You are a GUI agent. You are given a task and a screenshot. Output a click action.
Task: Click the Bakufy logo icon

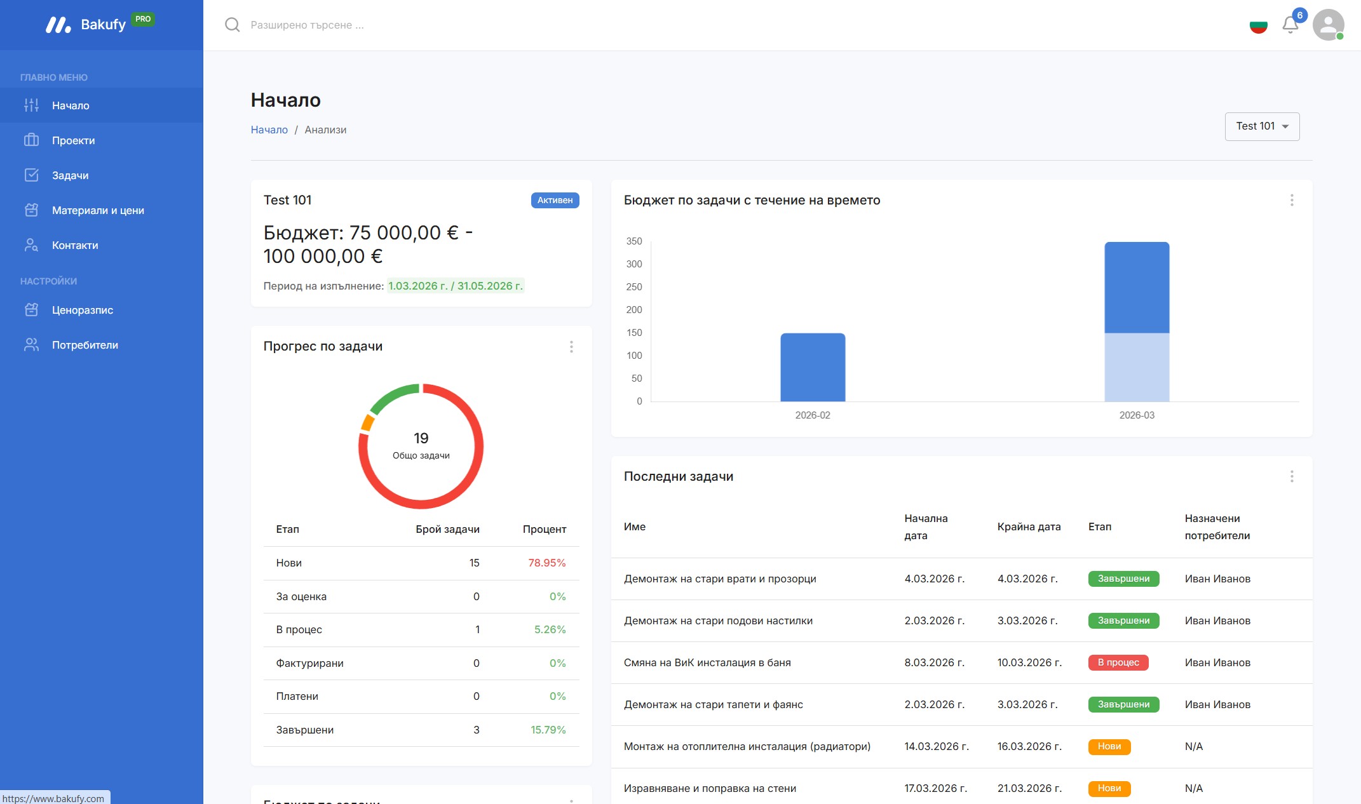(x=58, y=25)
